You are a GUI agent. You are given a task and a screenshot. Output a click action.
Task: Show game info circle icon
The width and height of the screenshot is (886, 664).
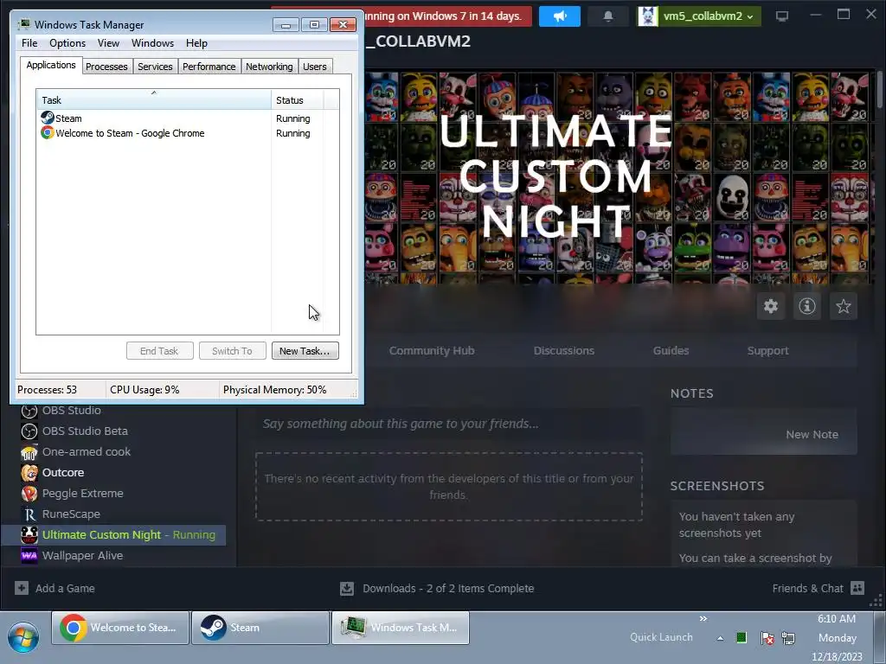pyautogui.click(x=807, y=306)
